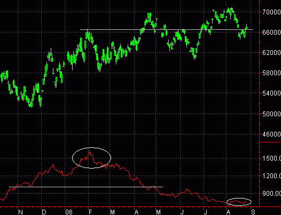Select the S month marker on time axis
Screen dimensions: 281x215
click(x=253, y=212)
